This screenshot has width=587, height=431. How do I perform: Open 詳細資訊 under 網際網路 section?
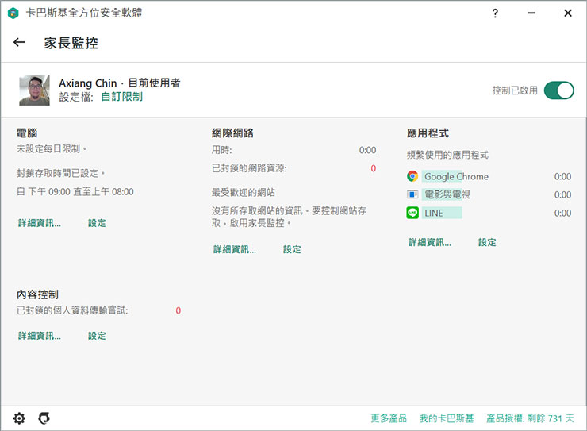pos(235,249)
